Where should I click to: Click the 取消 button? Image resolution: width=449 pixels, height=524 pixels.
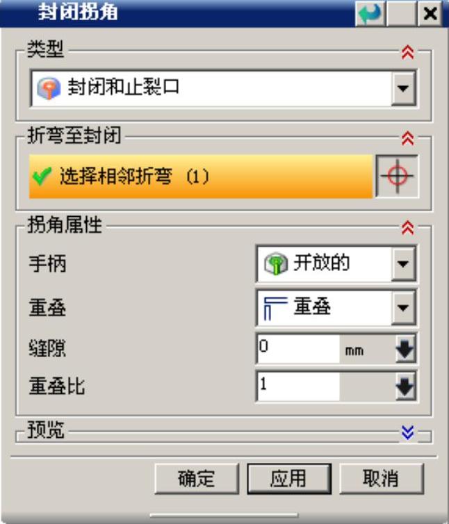(x=382, y=479)
